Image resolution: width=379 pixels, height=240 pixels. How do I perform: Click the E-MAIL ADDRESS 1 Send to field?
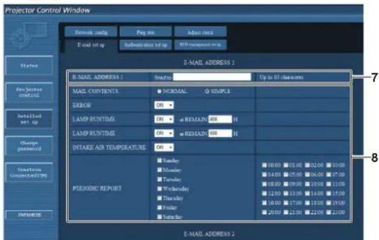coord(212,77)
